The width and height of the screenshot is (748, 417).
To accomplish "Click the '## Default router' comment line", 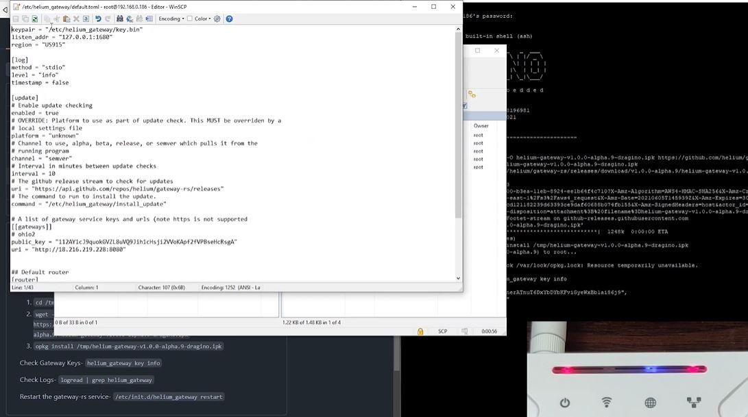I will [40, 272].
